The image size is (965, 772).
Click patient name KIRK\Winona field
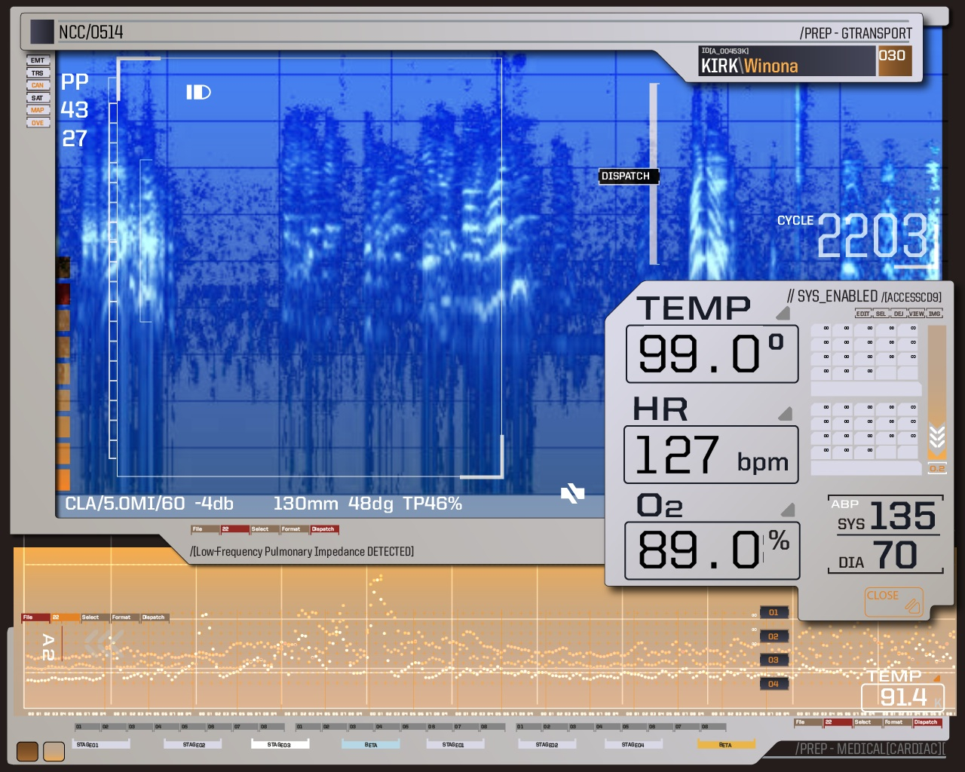point(787,62)
